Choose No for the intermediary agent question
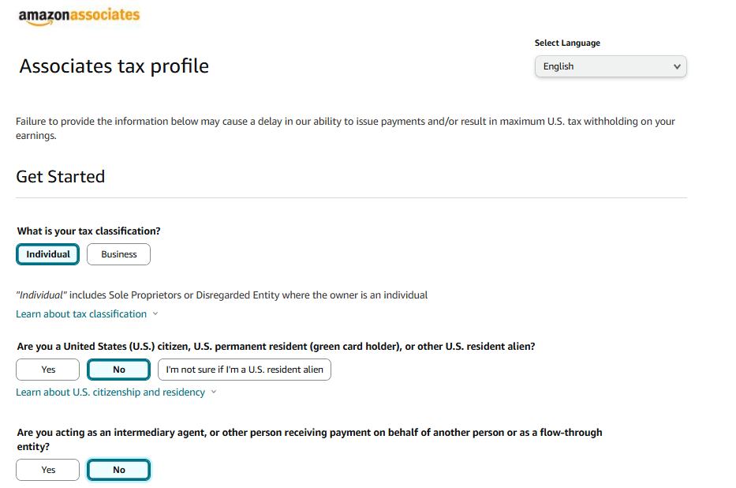Viewport: 736px width, 488px height. [118, 469]
